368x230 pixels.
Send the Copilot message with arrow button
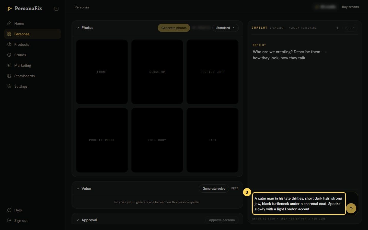coord(351,208)
